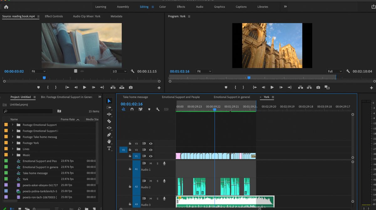Open Program monitor Full resolution dropdown
Image resolution: width=376 pixels, height=210 pixels.
point(334,71)
